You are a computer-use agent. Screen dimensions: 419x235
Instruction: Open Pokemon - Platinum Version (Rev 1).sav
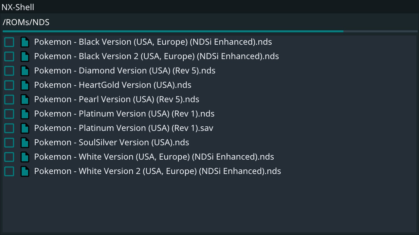124,128
